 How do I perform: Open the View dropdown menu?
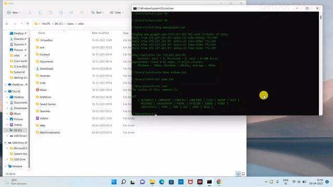tap(117, 12)
